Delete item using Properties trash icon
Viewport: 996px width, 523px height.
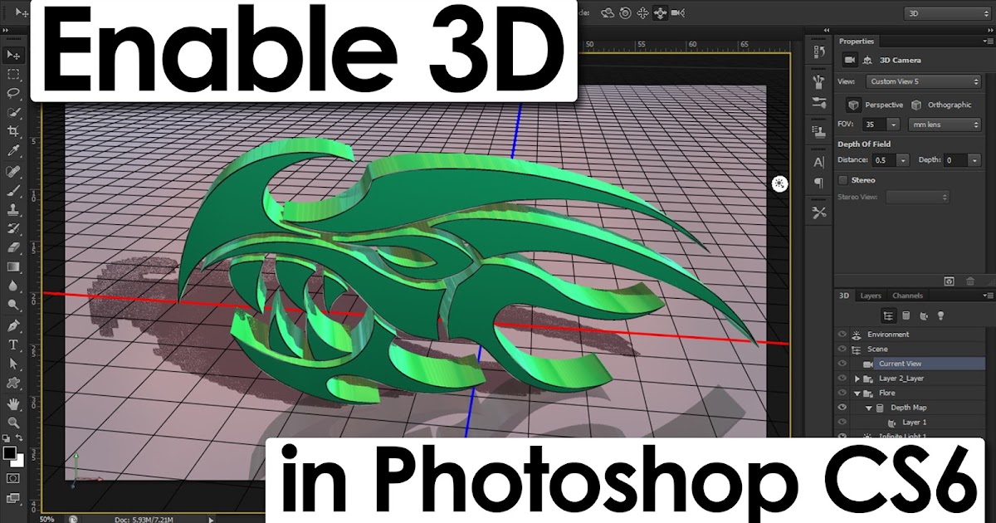coord(970,281)
